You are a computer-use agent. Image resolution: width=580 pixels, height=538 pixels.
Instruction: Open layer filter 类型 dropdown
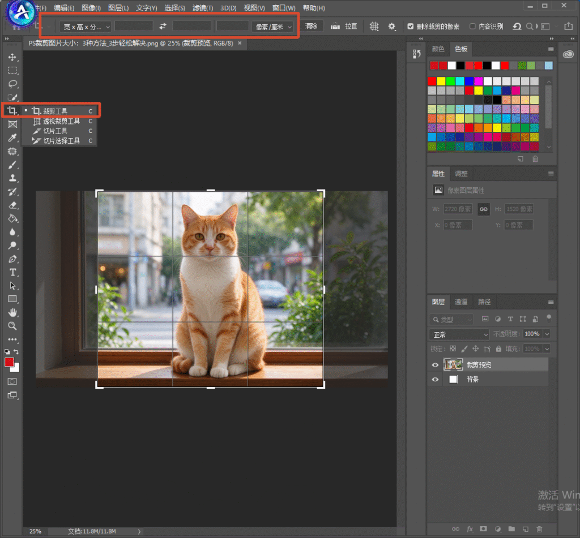pyautogui.click(x=451, y=319)
